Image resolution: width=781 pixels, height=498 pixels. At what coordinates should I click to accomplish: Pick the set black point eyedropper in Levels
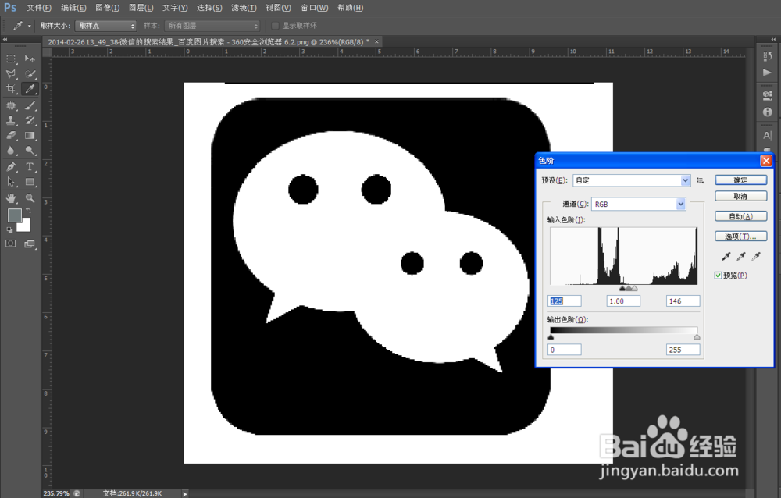pyautogui.click(x=726, y=257)
